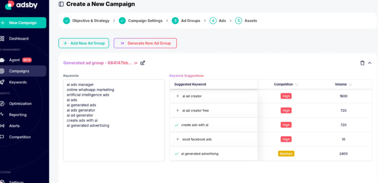Click keyword line 'artificial intelligence ads'

pyautogui.click(x=88, y=95)
